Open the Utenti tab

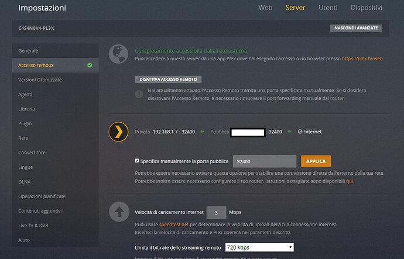click(328, 8)
